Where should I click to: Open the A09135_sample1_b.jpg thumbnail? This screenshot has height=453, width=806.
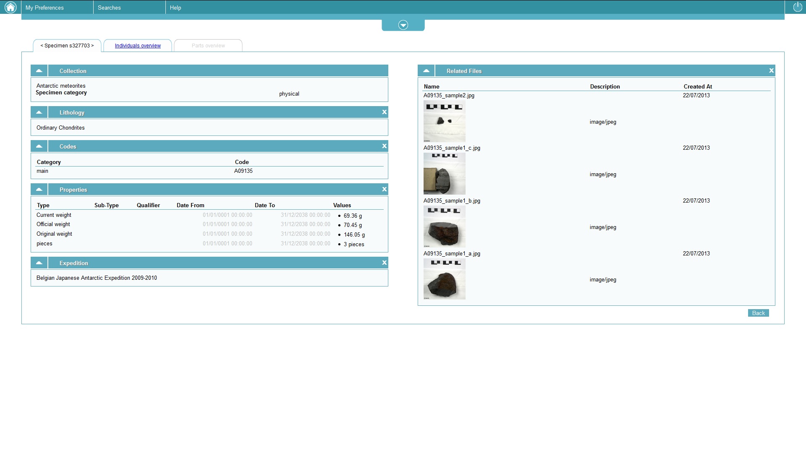(444, 226)
